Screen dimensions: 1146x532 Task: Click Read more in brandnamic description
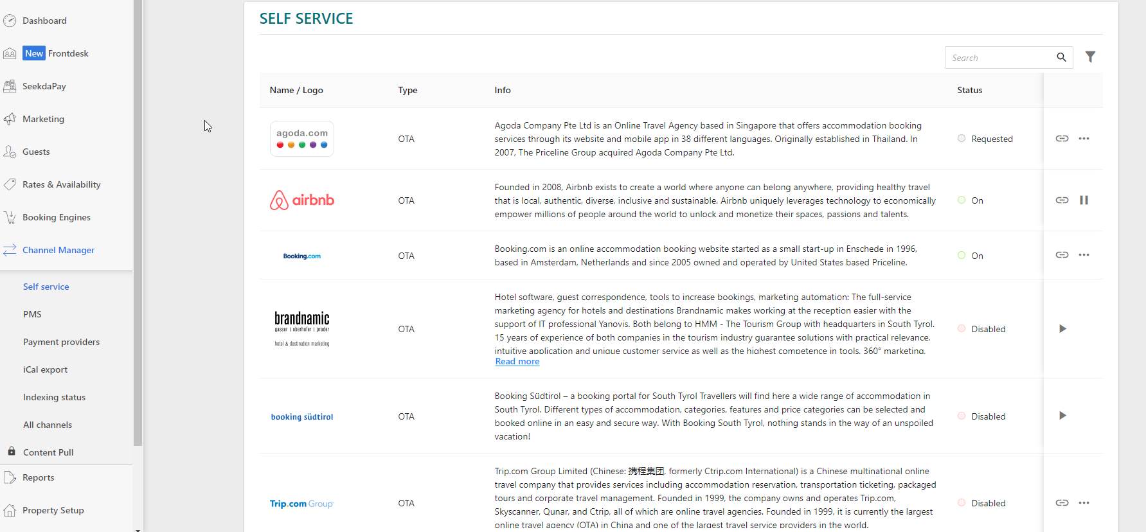(517, 362)
